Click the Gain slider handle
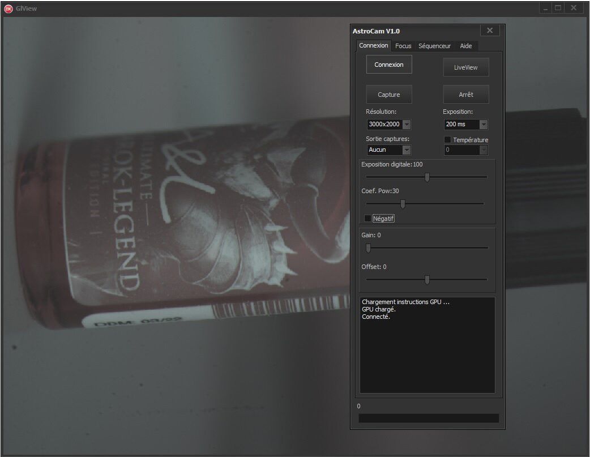Screen dimensions: 590x457 click(x=369, y=247)
